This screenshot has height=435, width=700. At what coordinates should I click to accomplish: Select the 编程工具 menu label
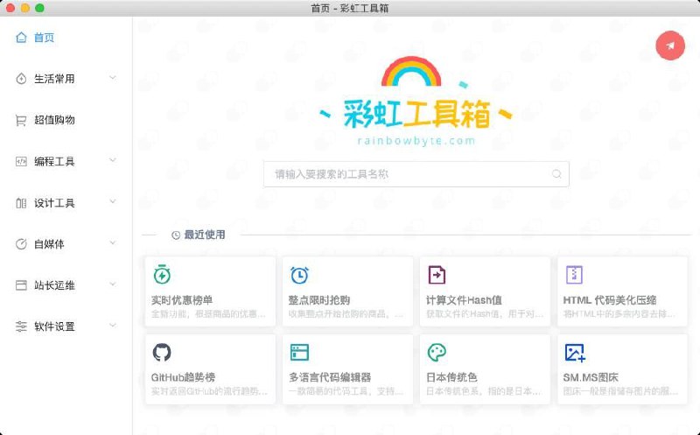(x=54, y=161)
